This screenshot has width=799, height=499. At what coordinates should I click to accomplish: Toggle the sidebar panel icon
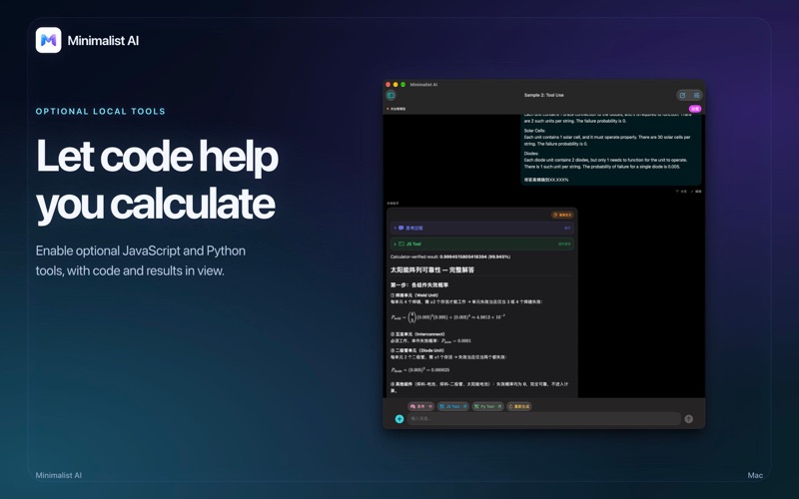391,95
